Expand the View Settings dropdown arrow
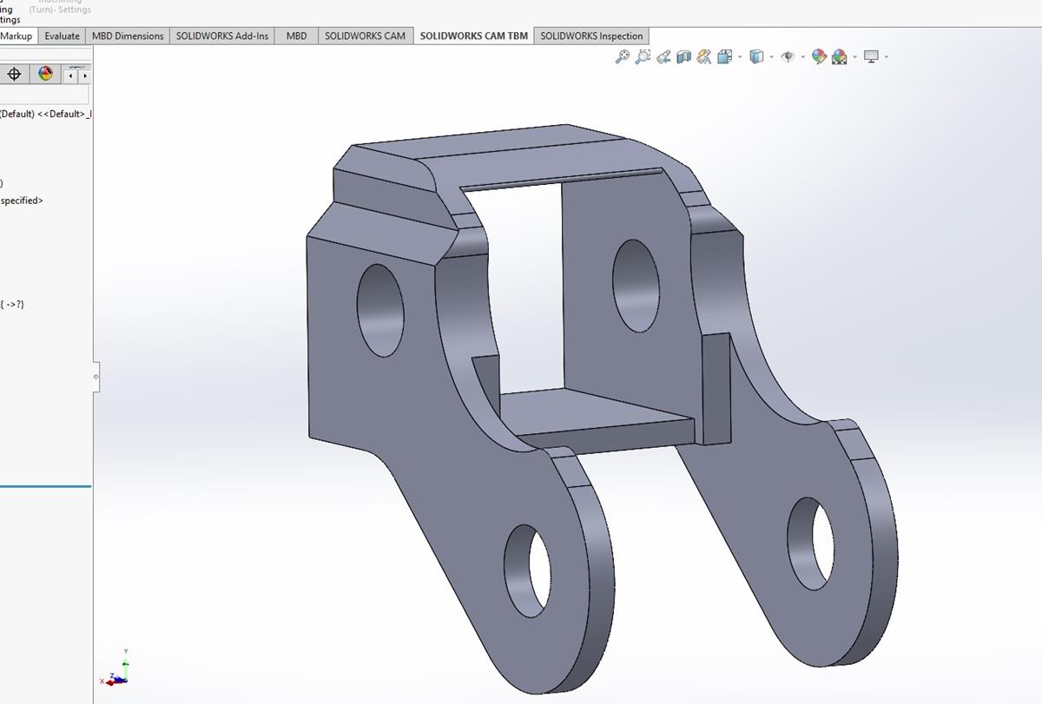The image size is (1042, 704). click(886, 58)
